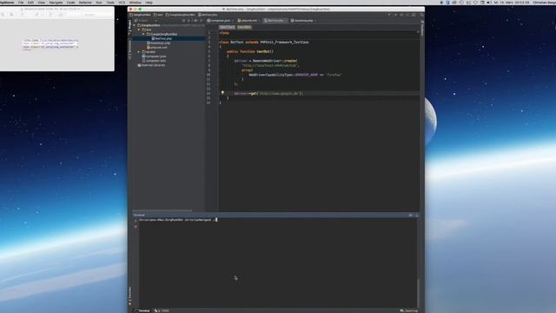Hide the Terminal panel with hide icon
The height and width of the screenshot is (313, 556).
click(x=417, y=215)
